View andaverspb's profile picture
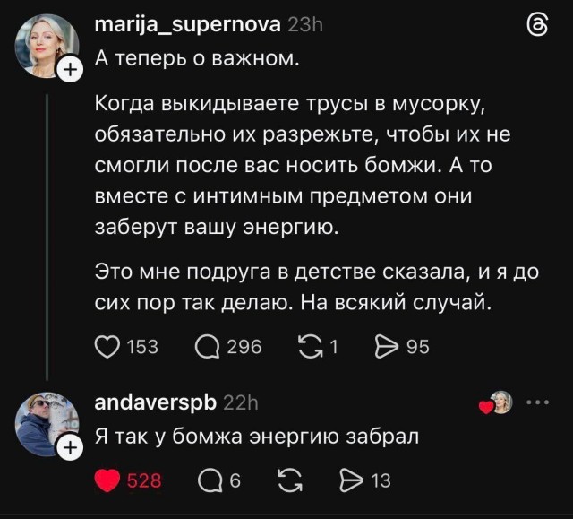The width and height of the screenshot is (573, 519). [45, 426]
